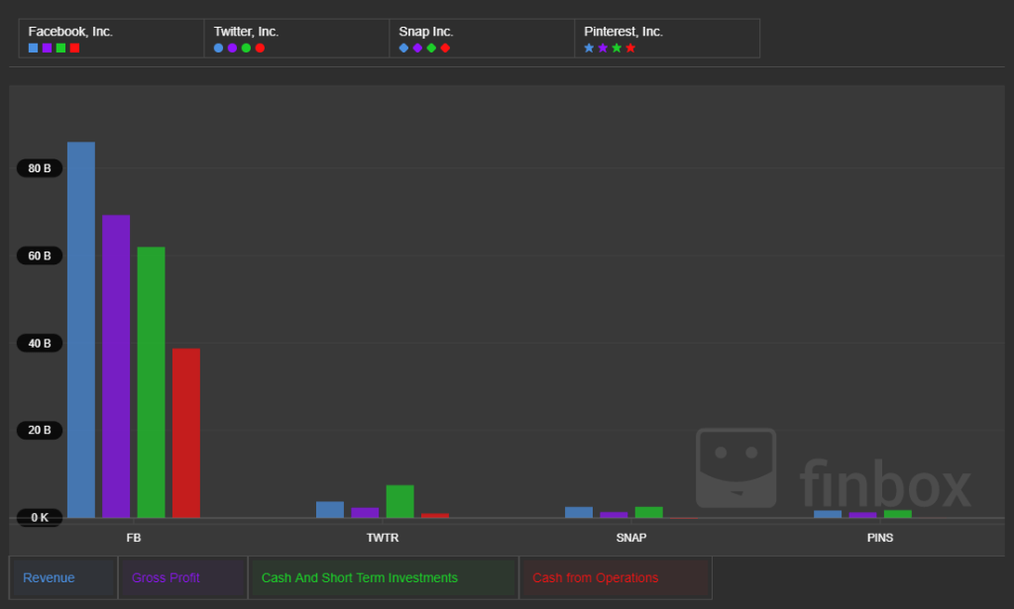
Task: Click the 80 B y-axis label
Action: pos(40,168)
